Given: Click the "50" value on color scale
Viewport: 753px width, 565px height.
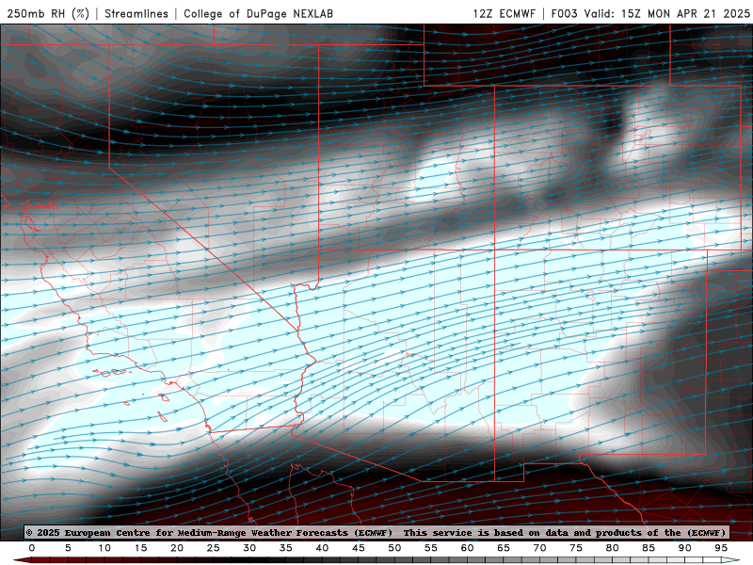Looking at the screenshot, I should click(394, 548).
